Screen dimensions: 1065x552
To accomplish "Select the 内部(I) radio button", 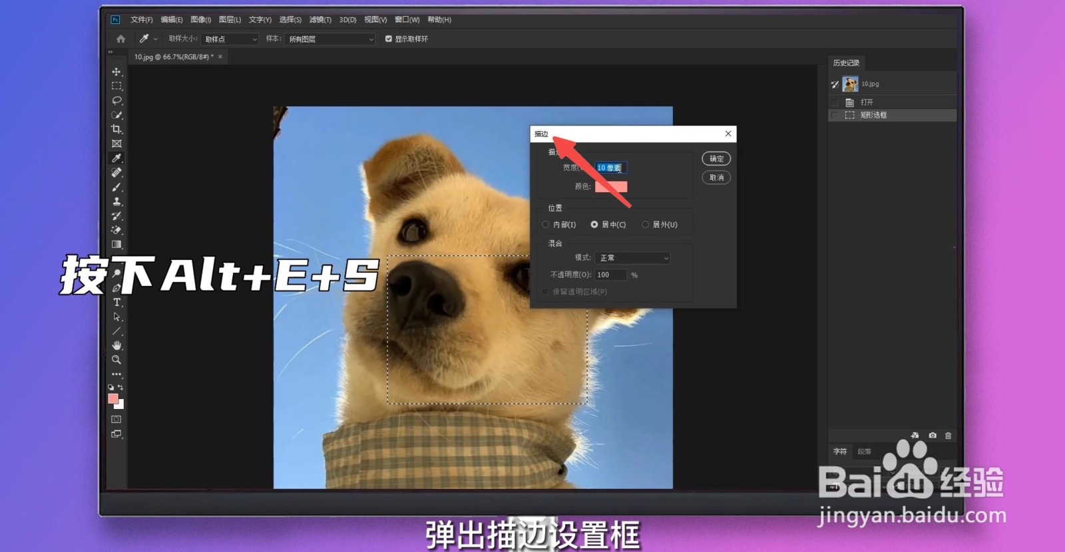I will (546, 225).
